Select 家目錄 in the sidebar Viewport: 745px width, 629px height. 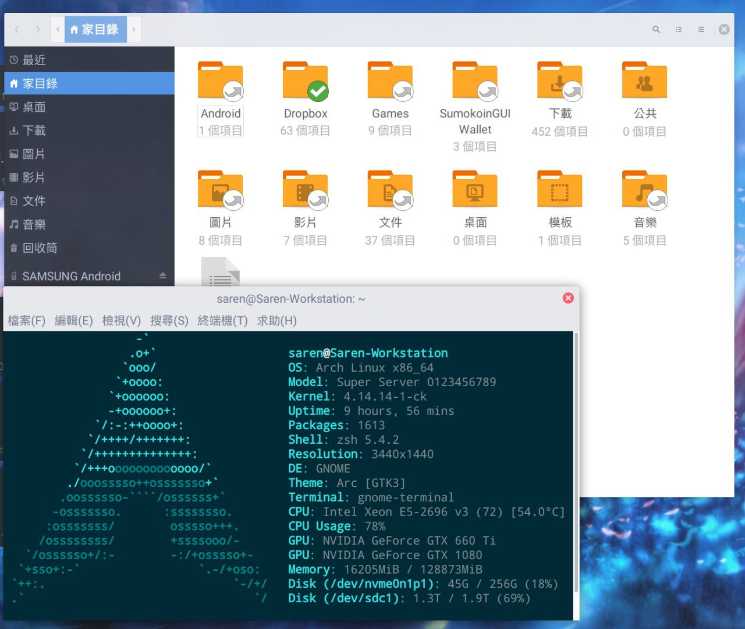pos(89,83)
